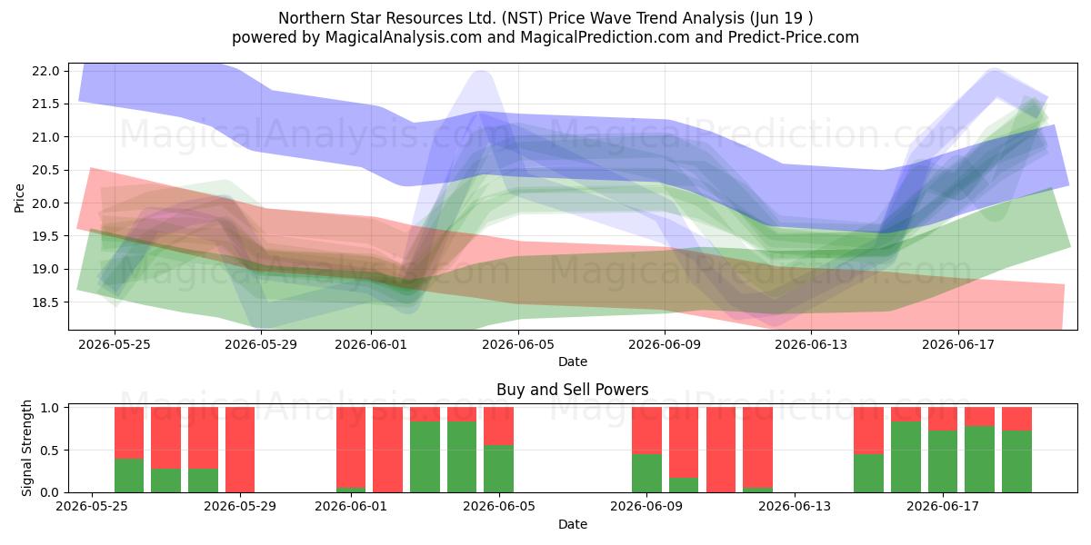
Task: Click the 0.5 tick on Signal Strength axis
Action: 51,450
